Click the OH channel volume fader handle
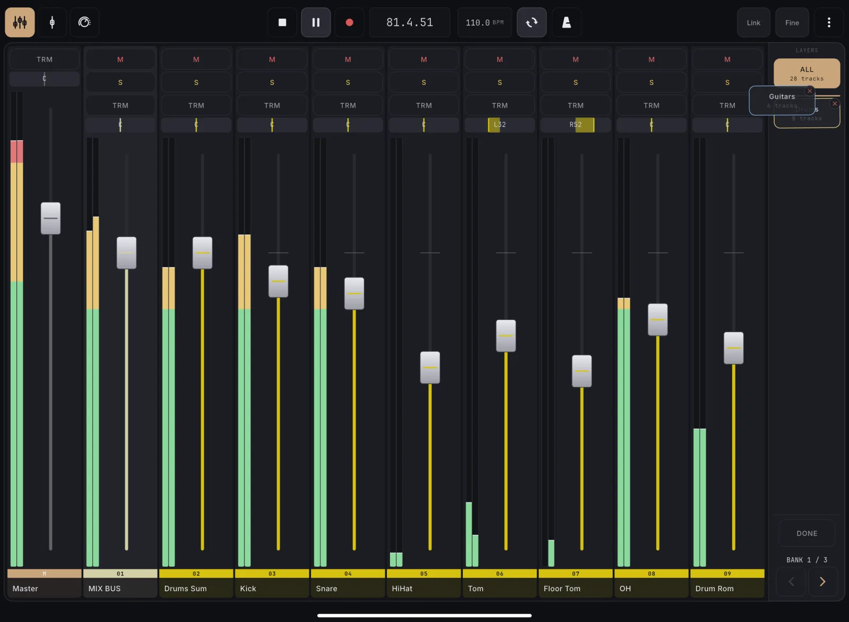849x622 pixels. [657, 319]
